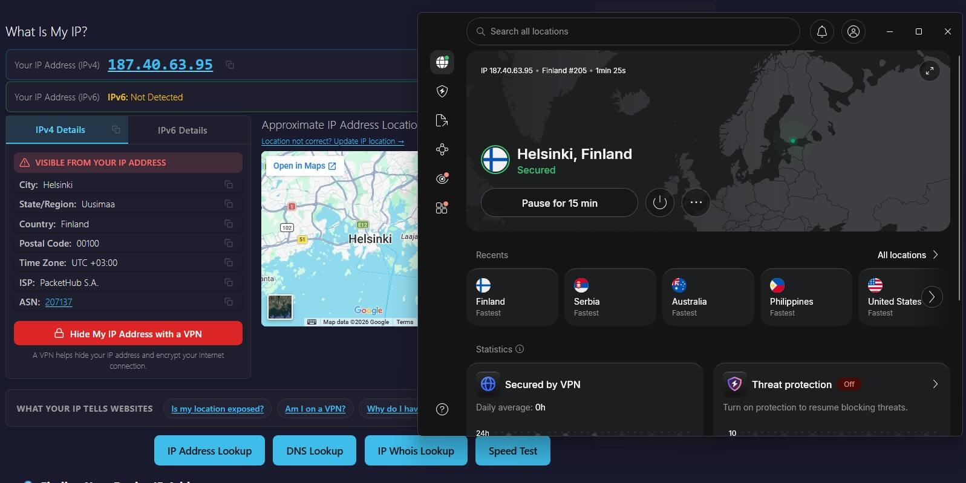This screenshot has height=483, width=966.
Task: Open All locations list
Action: click(908, 255)
